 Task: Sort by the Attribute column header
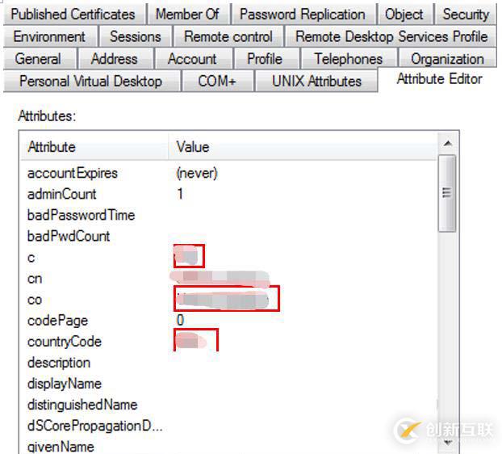[94, 147]
